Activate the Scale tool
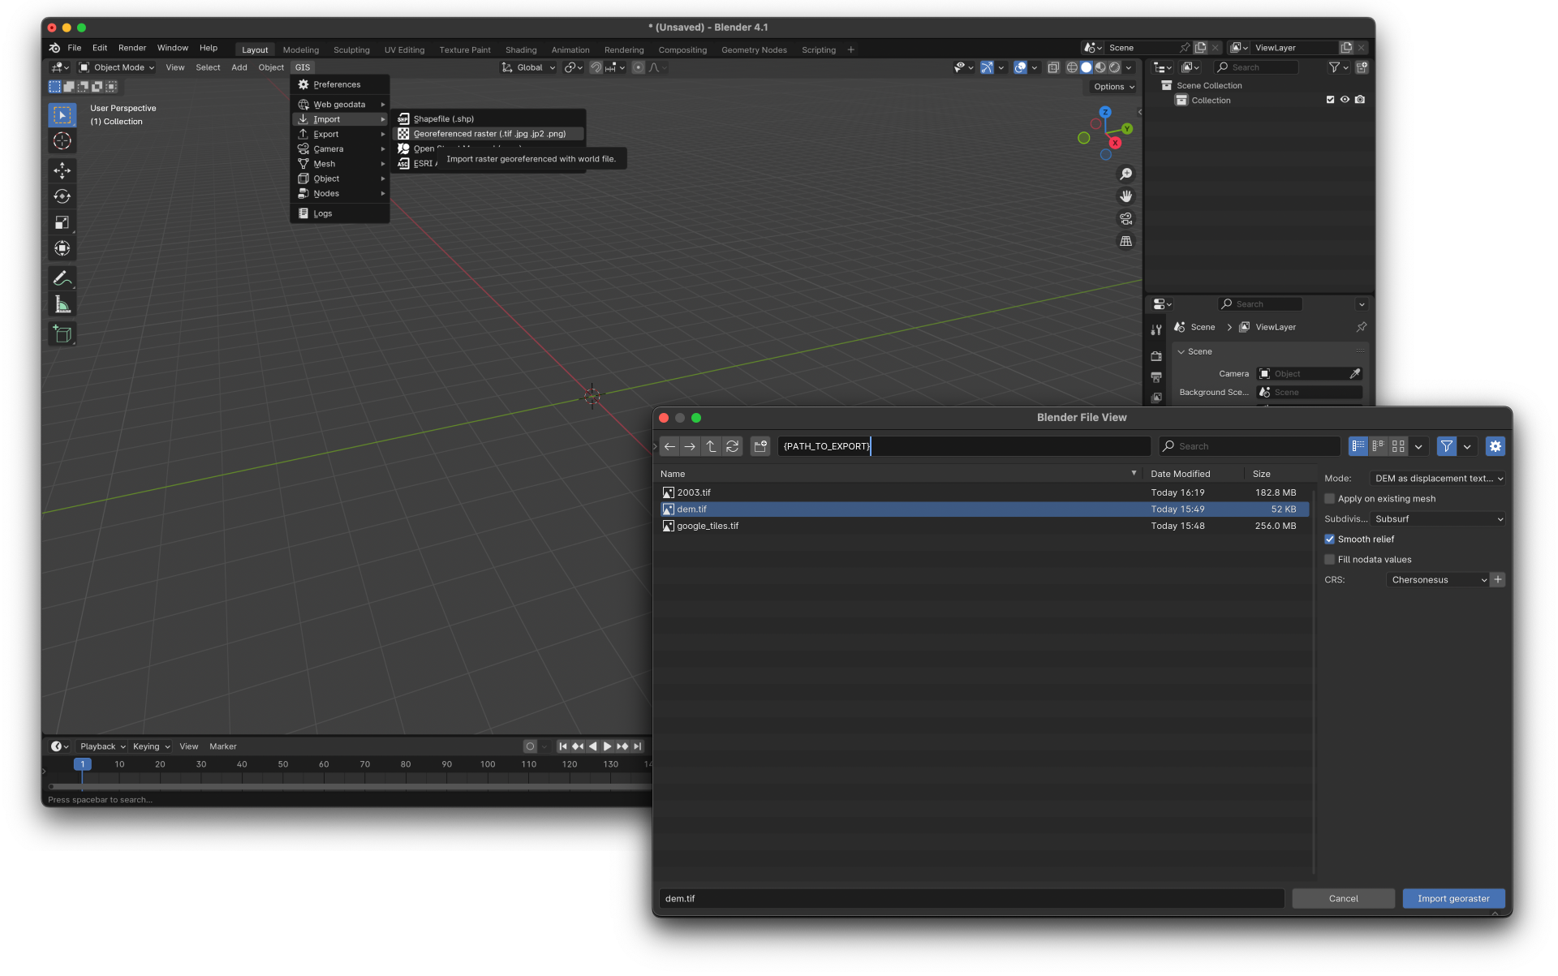Screen dimensions: 1558x976 62,222
